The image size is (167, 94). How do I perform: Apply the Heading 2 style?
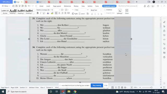pos(21,11)
